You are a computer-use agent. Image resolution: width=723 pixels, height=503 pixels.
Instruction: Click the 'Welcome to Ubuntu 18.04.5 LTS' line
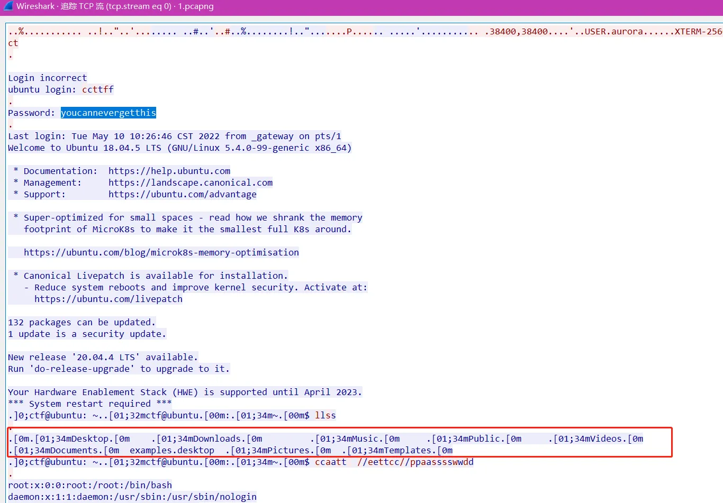click(179, 148)
